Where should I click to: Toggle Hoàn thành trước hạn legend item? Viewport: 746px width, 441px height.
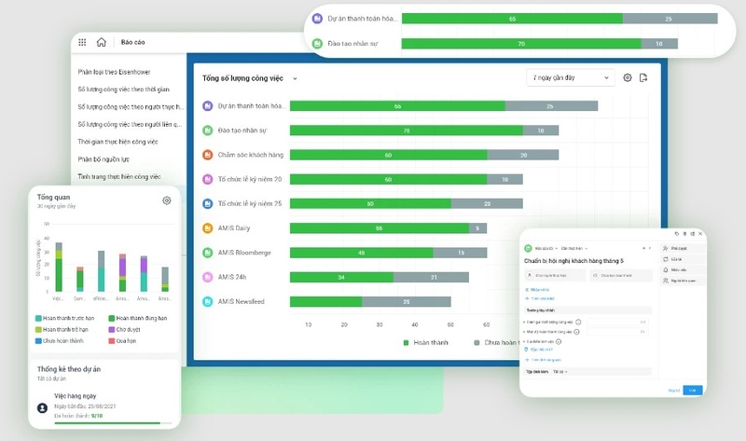click(x=64, y=318)
